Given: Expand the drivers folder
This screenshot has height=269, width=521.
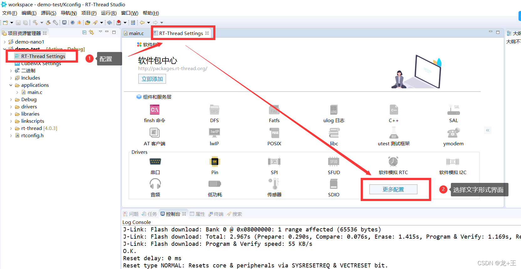Looking at the screenshot, I should tap(11, 106).
